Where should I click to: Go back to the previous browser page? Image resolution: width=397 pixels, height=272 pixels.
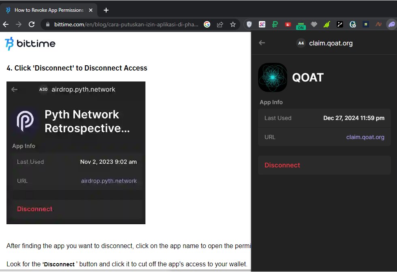click(6, 24)
